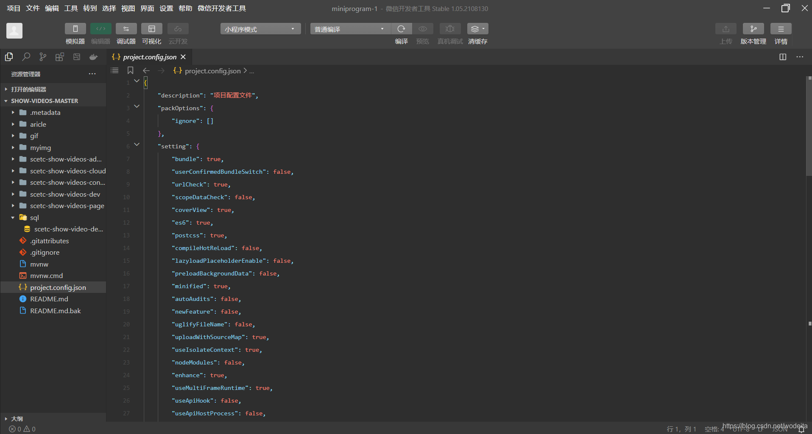Open the 视图 menu
The height and width of the screenshot is (434, 812).
click(128, 8)
